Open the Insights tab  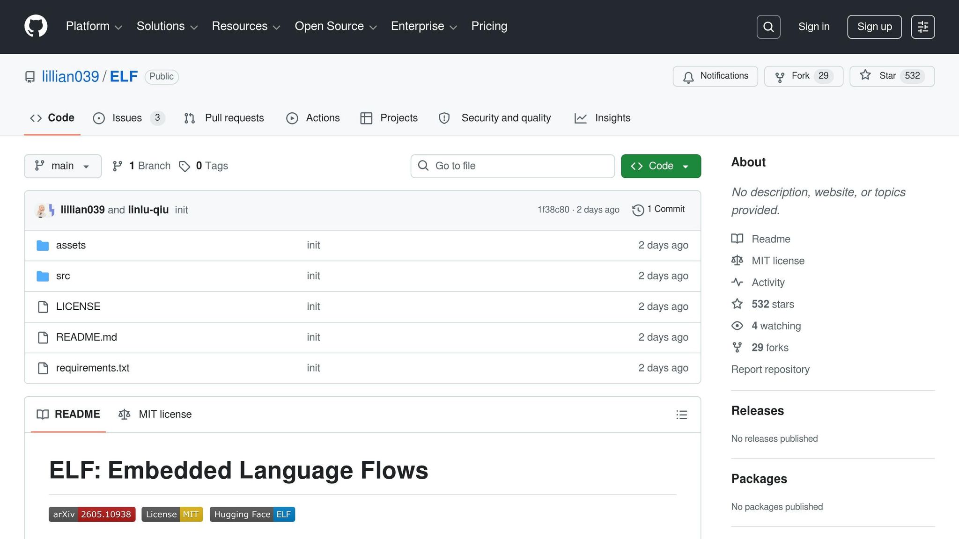pos(602,118)
